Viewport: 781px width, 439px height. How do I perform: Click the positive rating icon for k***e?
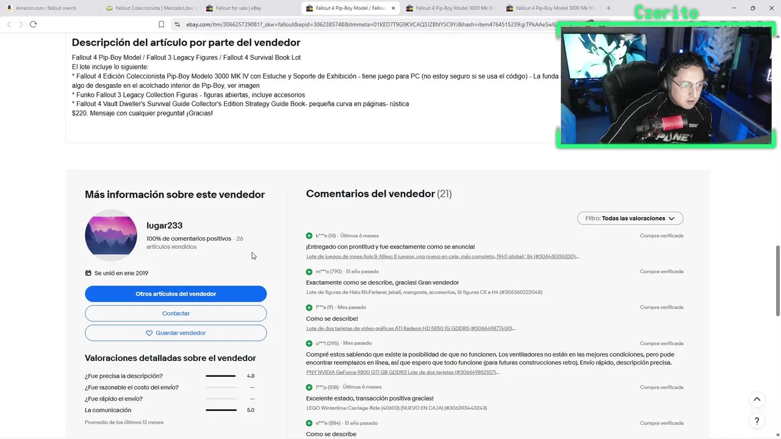309,235
